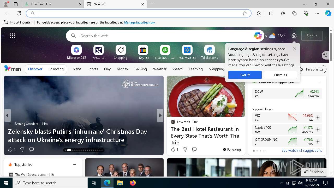Add VIX to watchlist
The height and width of the screenshot is (188, 334).
(318, 118)
